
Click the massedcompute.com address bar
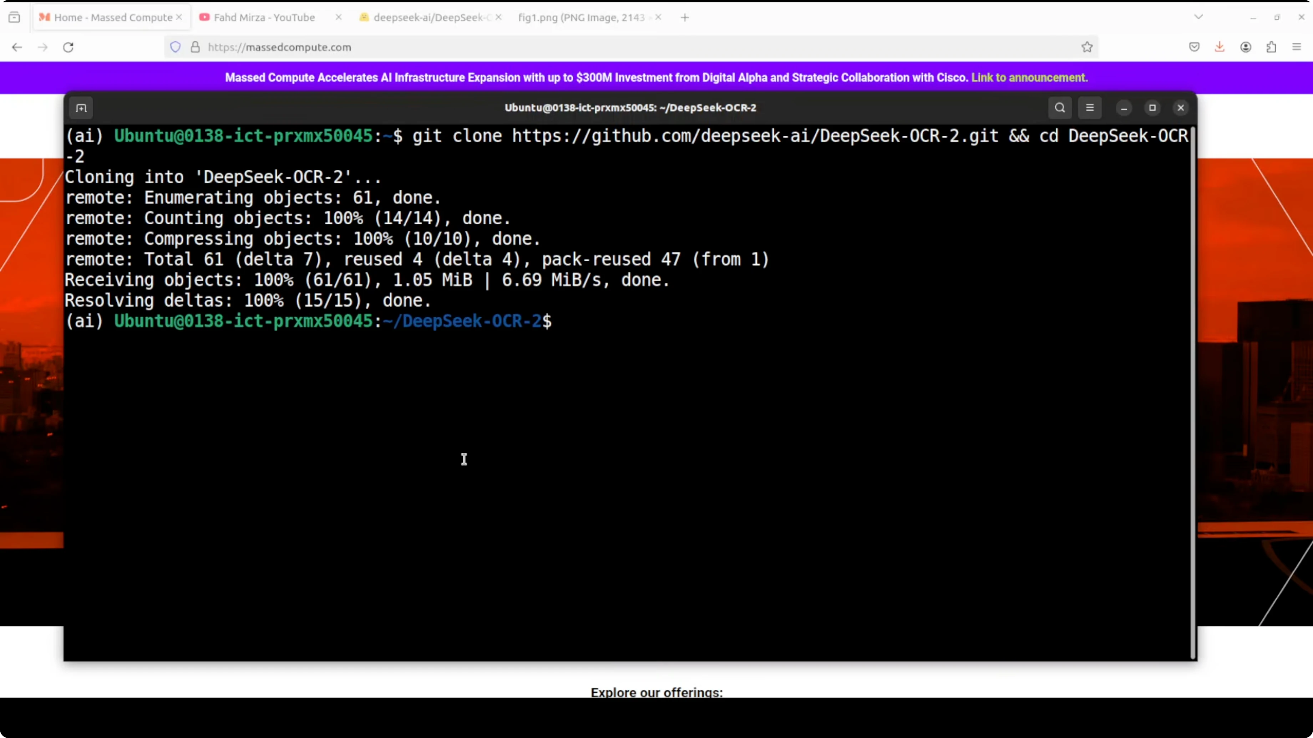coord(612,47)
